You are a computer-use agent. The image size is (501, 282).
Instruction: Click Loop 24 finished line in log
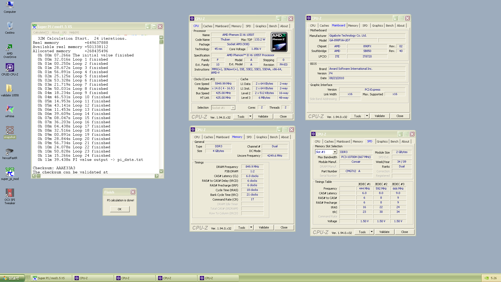coord(74,155)
